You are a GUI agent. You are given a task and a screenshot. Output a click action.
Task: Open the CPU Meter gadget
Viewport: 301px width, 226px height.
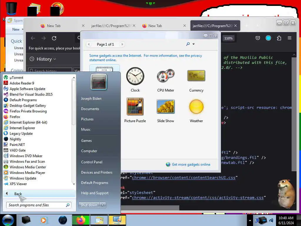(x=165, y=76)
